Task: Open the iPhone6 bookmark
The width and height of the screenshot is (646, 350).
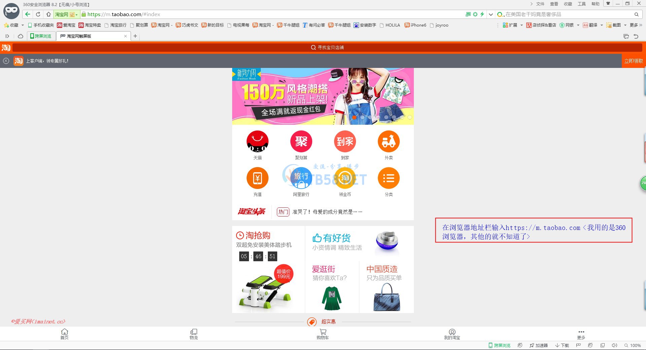Action: (x=415, y=25)
